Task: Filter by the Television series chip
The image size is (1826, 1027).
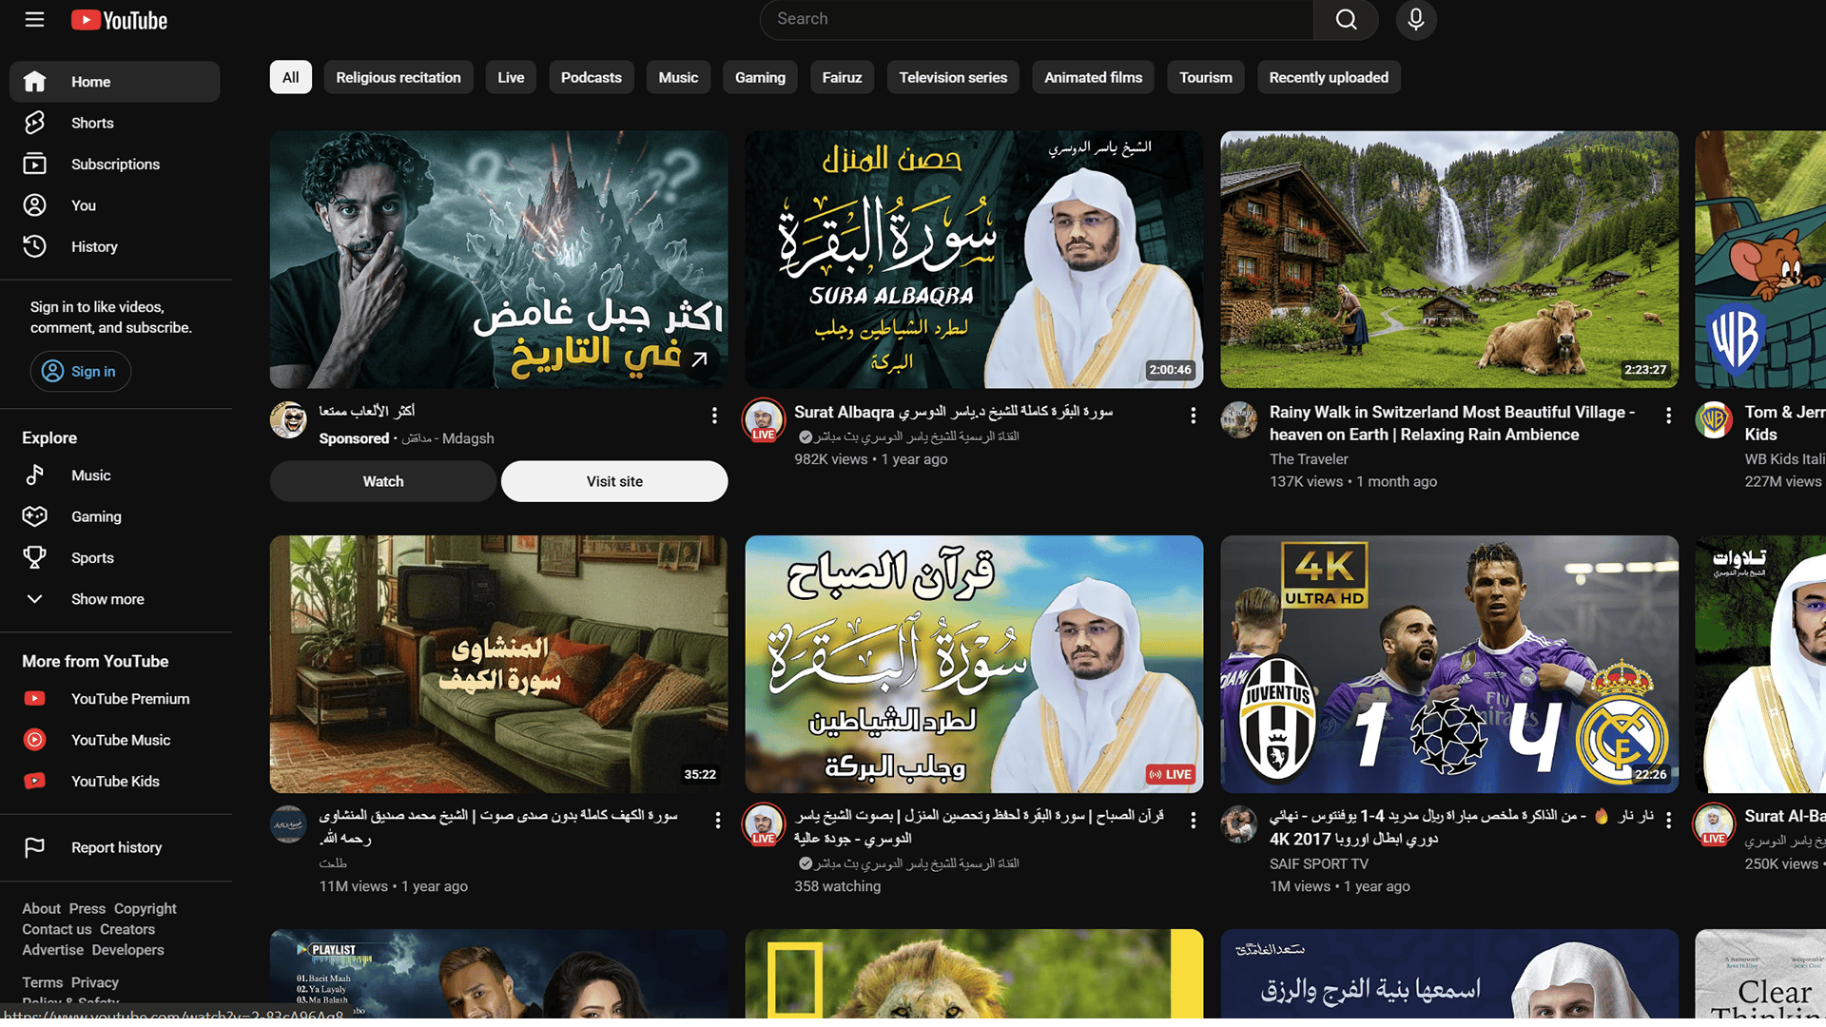Action: (953, 78)
